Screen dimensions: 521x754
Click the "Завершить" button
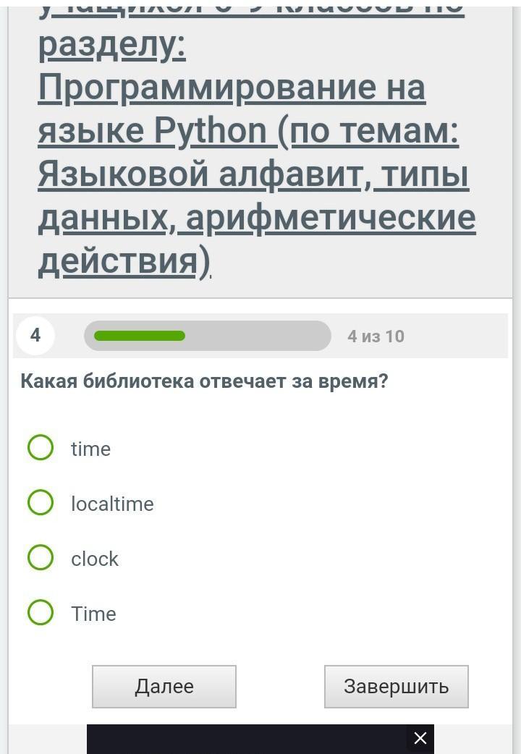[x=396, y=687]
